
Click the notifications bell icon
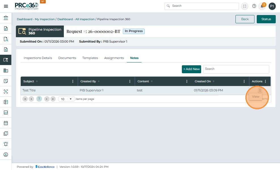(262, 6)
